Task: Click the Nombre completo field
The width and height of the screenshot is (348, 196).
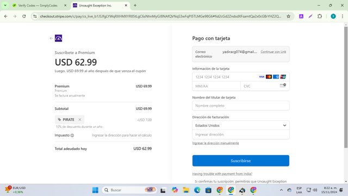Action: [x=241, y=106]
